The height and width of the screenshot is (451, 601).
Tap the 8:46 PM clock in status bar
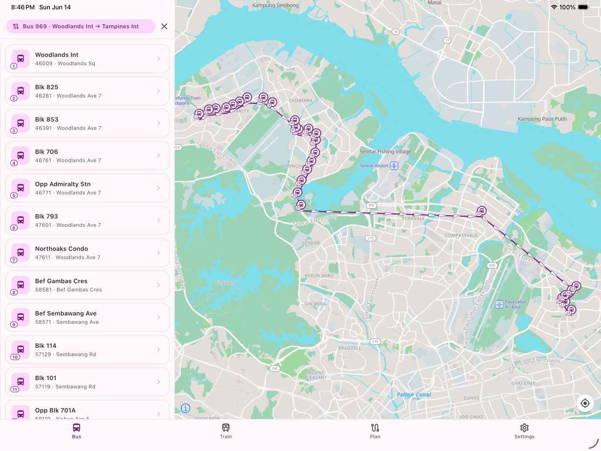click(x=23, y=7)
